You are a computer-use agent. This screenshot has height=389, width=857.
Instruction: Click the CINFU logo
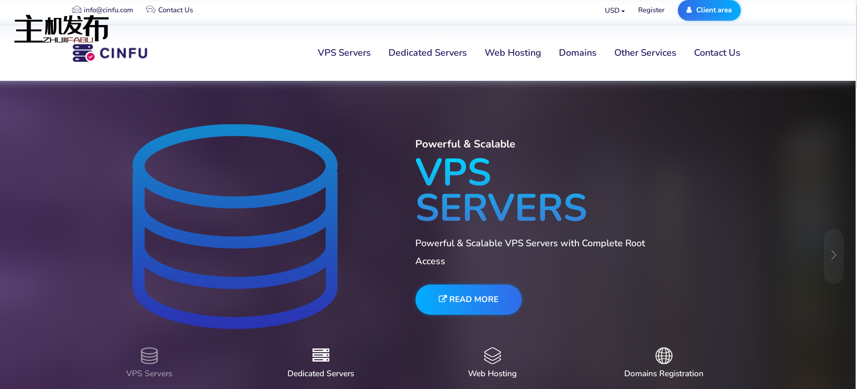tap(110, 53)
